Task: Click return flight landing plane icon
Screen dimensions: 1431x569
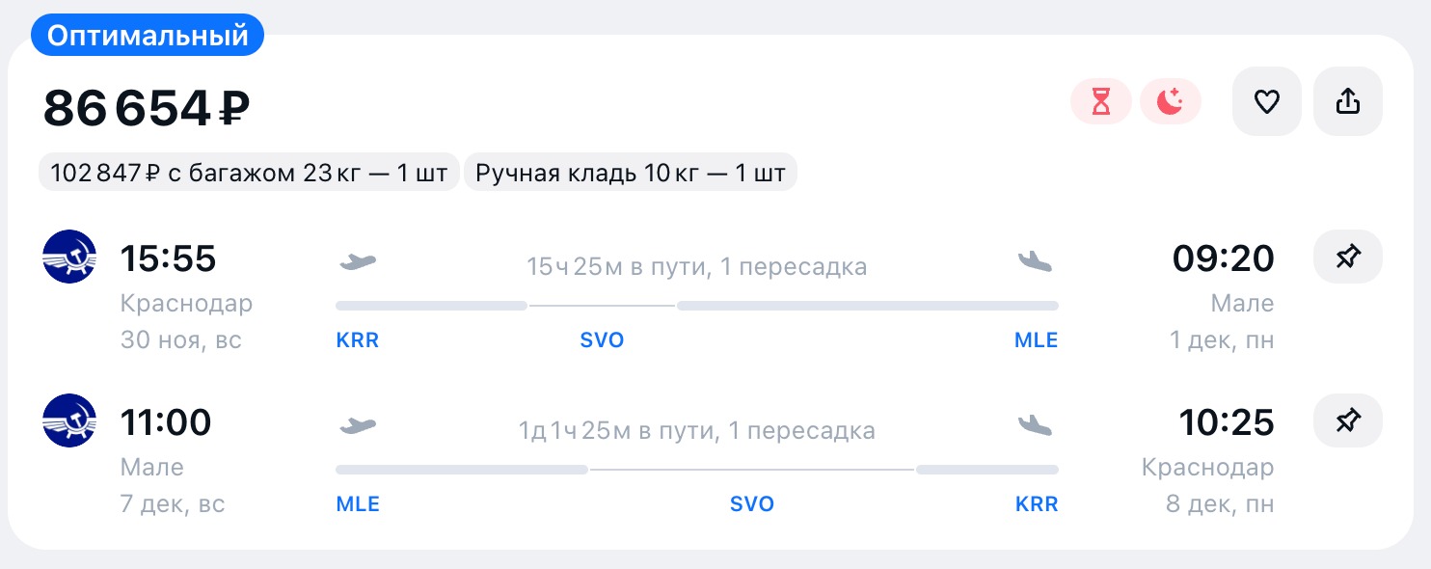Action: click(1035, 424)
